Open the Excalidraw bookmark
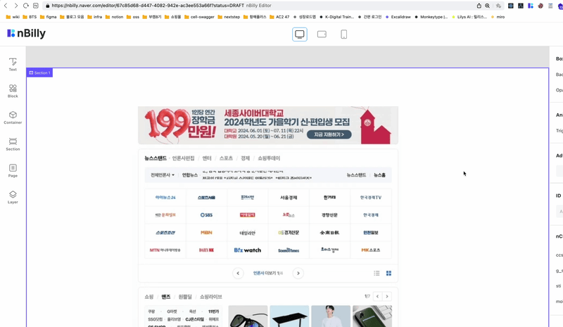This screenshot has width=563, height=327. 398,17
